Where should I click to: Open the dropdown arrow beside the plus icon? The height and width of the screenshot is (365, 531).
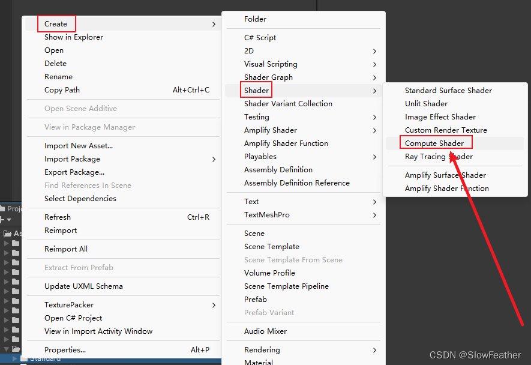(x=9, y=220)
